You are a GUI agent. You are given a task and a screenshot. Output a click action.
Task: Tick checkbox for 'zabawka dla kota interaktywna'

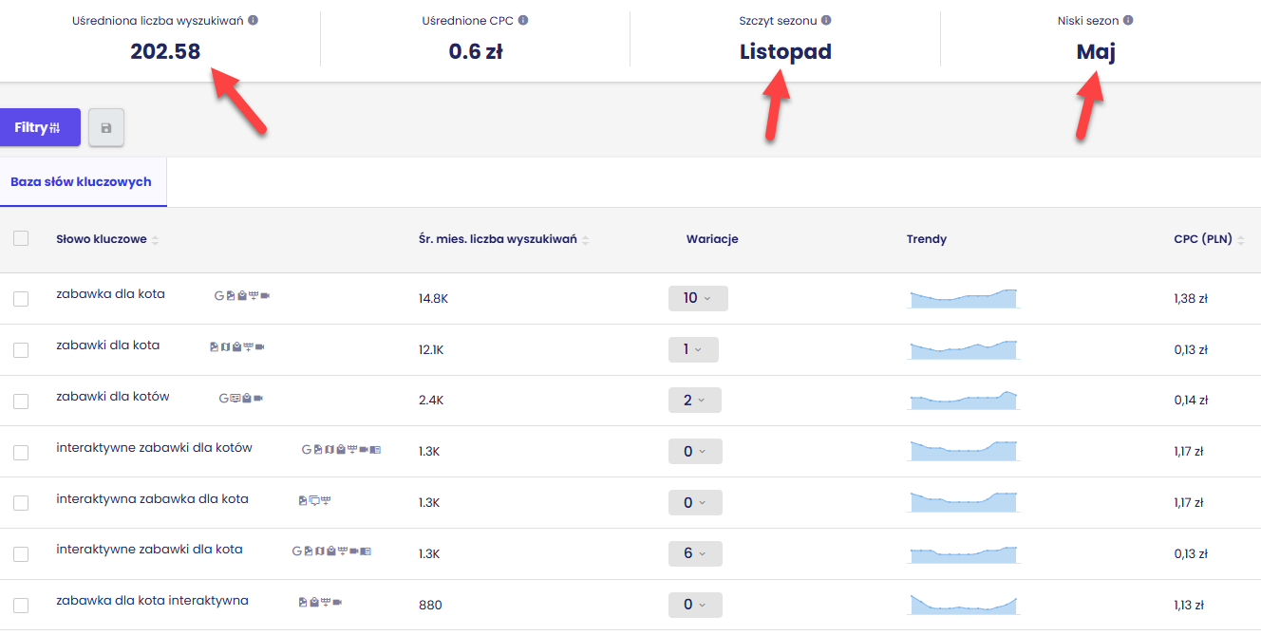pyautogui.click(x=21, y=606)
